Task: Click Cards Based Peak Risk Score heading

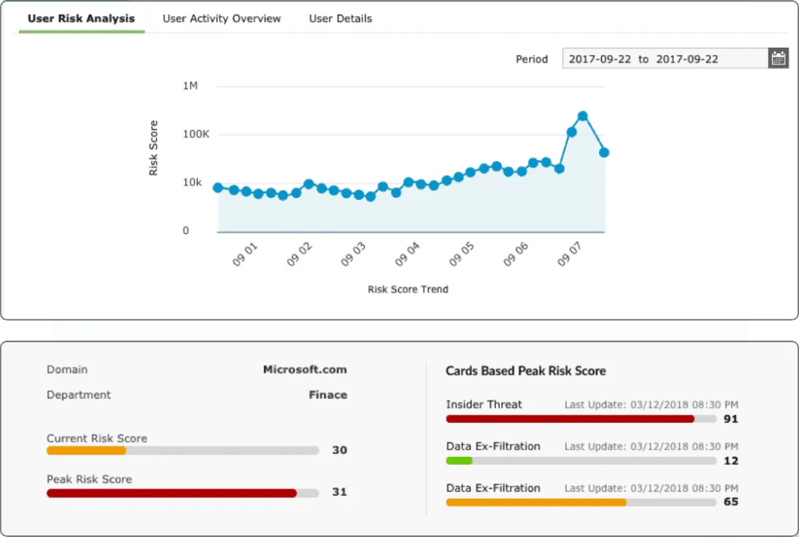Action: tap(526, 371)
